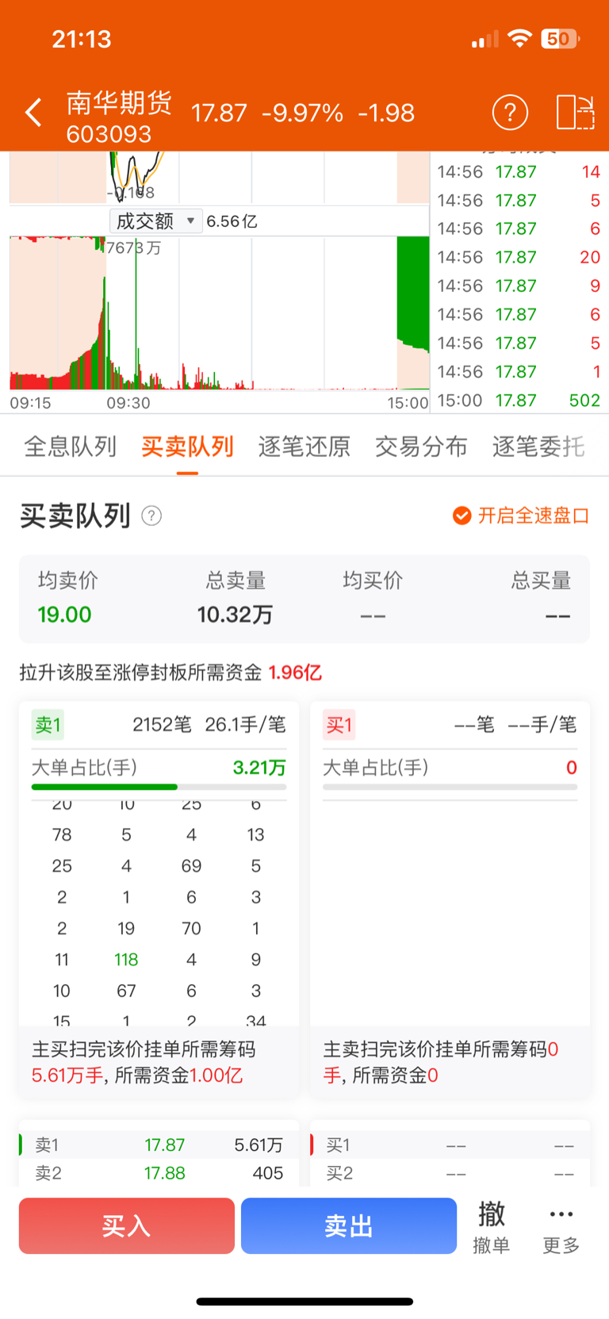The height and width of the screenshot is (1319, 609).
Task: Tap the battery indicator in status bar
Action: 560,39
